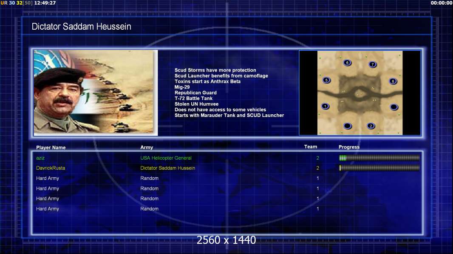Click aziz's loading progress bar
The width and height of the screenshot is (453, 254).
coord(379,157)
